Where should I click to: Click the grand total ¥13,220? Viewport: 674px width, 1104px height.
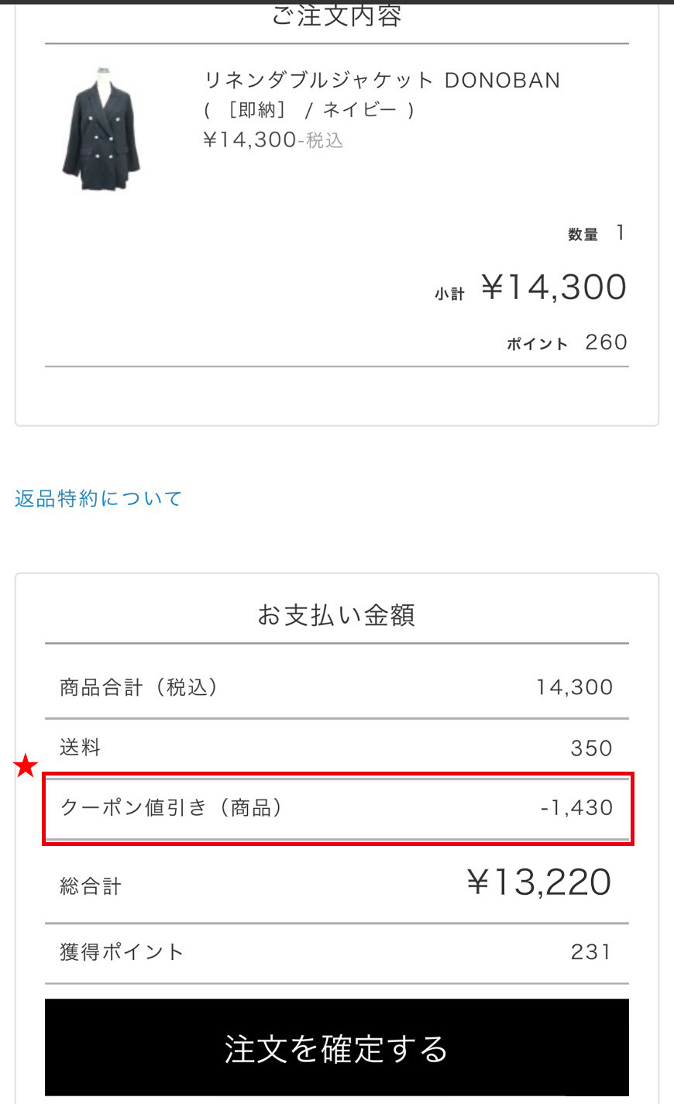[x=539, y=882]
